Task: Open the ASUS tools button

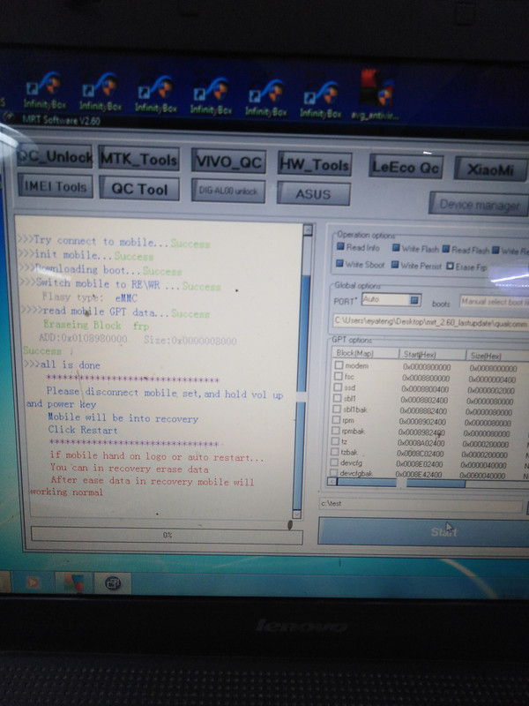Action: tap(314, 193)
